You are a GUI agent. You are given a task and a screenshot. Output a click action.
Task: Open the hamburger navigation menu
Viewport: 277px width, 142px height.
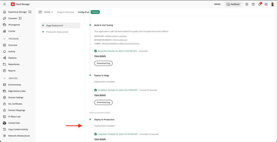point(4,4)
